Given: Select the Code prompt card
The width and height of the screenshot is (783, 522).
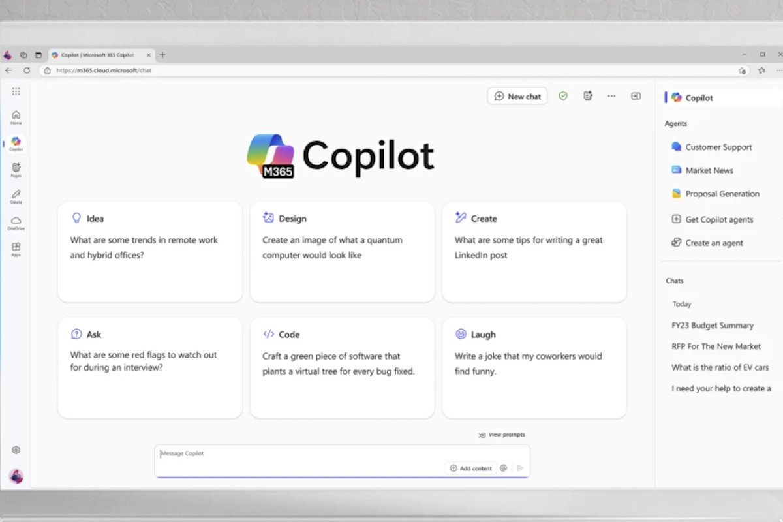Looking at the screenshot, I should [x=342, y=368].
